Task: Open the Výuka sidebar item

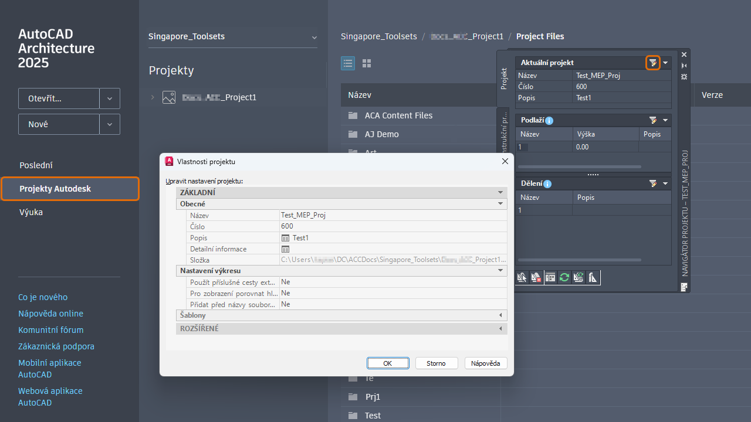Action: coord(31,212)
